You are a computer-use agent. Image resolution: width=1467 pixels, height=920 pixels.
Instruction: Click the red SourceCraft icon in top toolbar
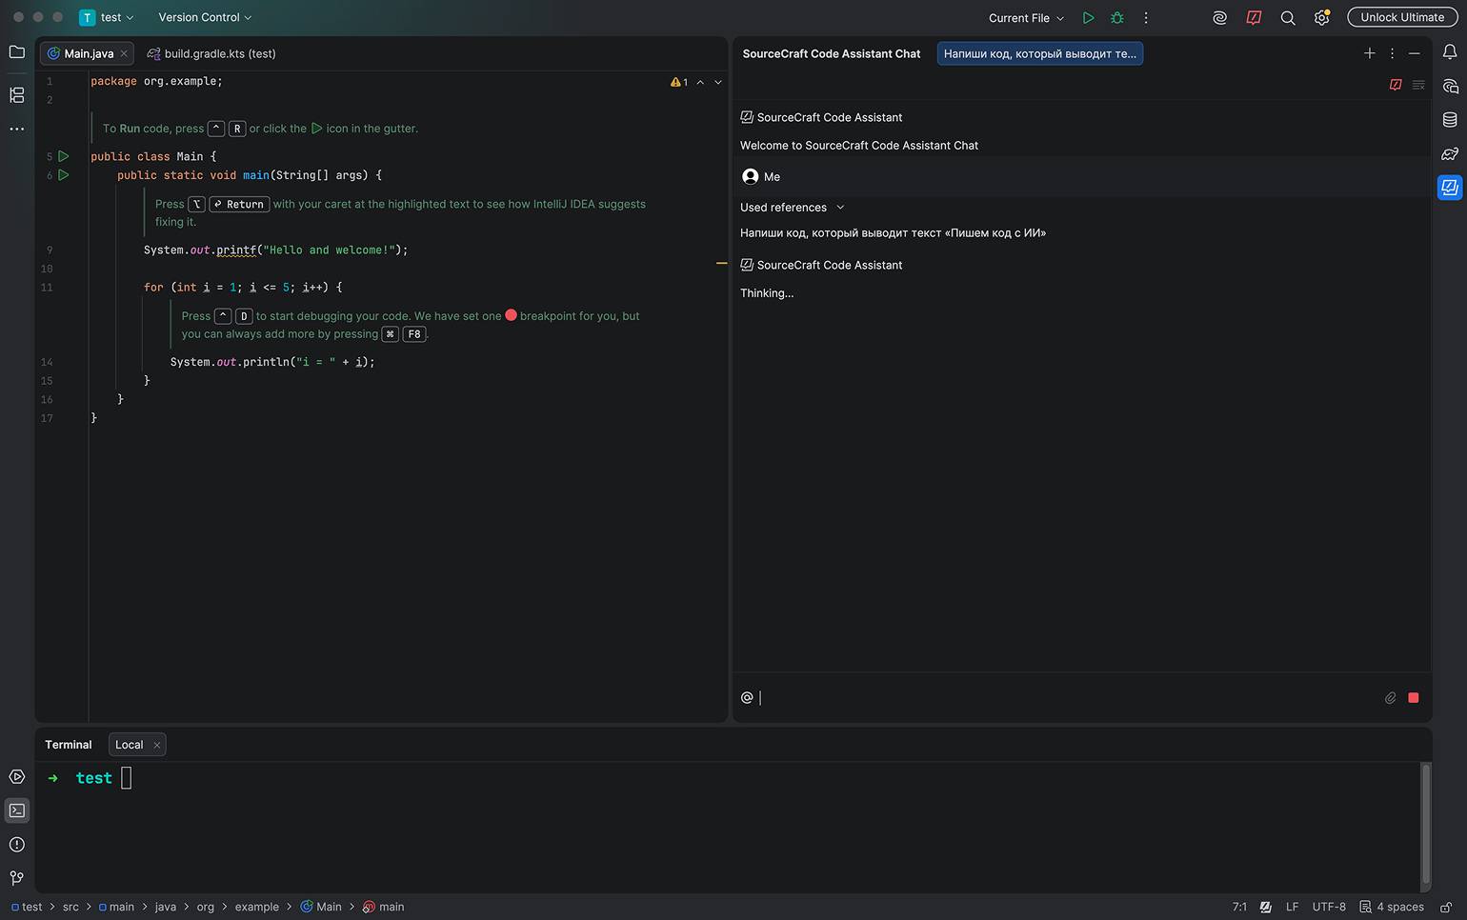coord(1254,18)
